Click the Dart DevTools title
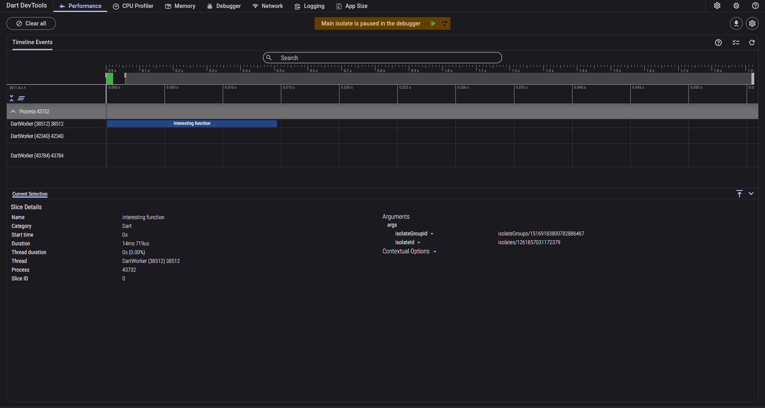The image size is (765, 408). coord(26,6)
